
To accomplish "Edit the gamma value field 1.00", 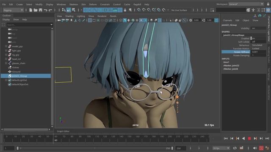I will click(x=210, y=20).
